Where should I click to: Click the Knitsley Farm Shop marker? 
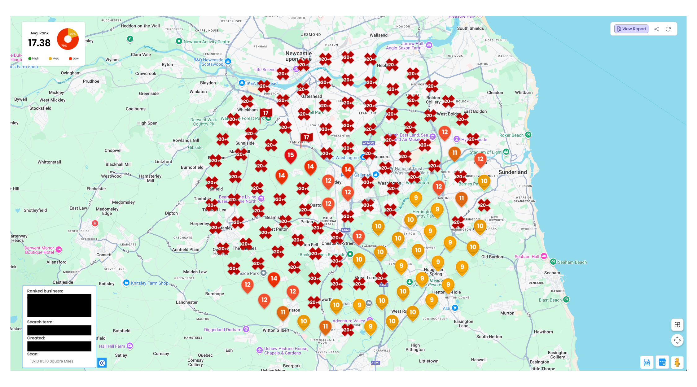[126, 283]
